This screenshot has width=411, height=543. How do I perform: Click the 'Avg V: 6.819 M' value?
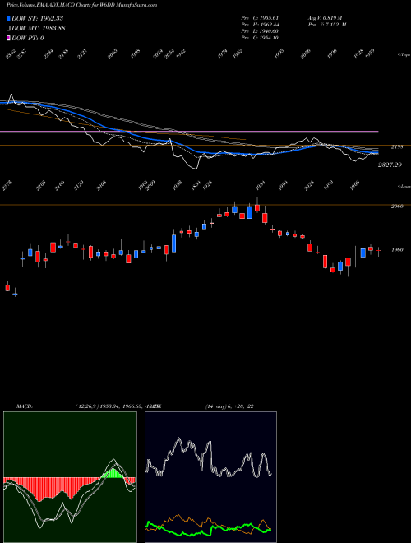pyautogui.click(x=325, y=18)
